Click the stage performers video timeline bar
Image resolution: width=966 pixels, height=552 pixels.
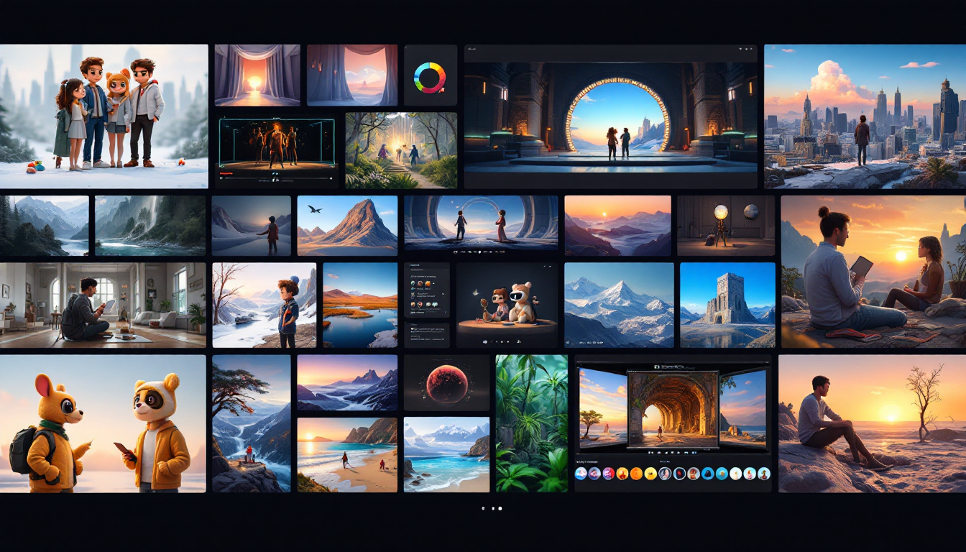(276, 173)
